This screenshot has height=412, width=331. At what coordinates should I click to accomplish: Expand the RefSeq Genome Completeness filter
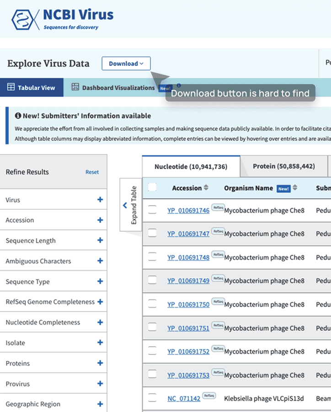(100, 302)
